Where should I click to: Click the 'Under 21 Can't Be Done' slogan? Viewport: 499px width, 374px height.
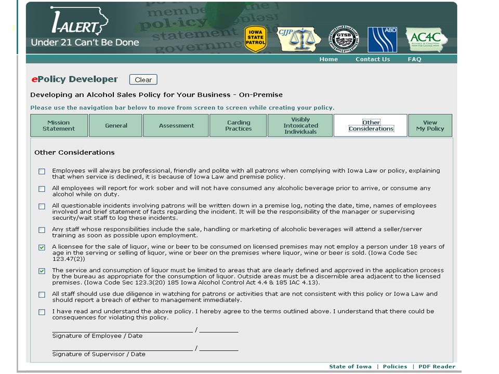pos(85,42)
